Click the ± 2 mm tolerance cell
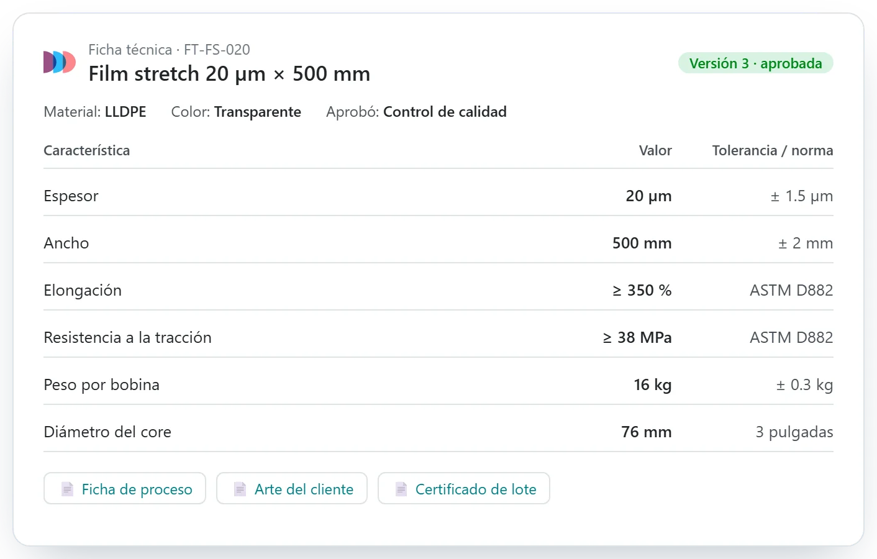The height and width of the screenshot is (559, 877). (806, 243)
